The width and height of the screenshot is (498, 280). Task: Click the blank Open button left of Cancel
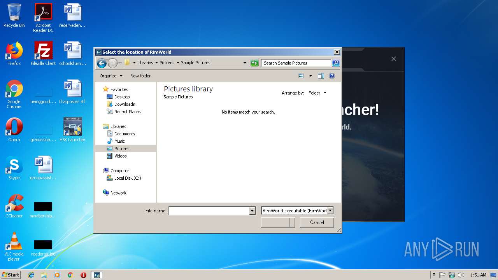pos(278,222)
